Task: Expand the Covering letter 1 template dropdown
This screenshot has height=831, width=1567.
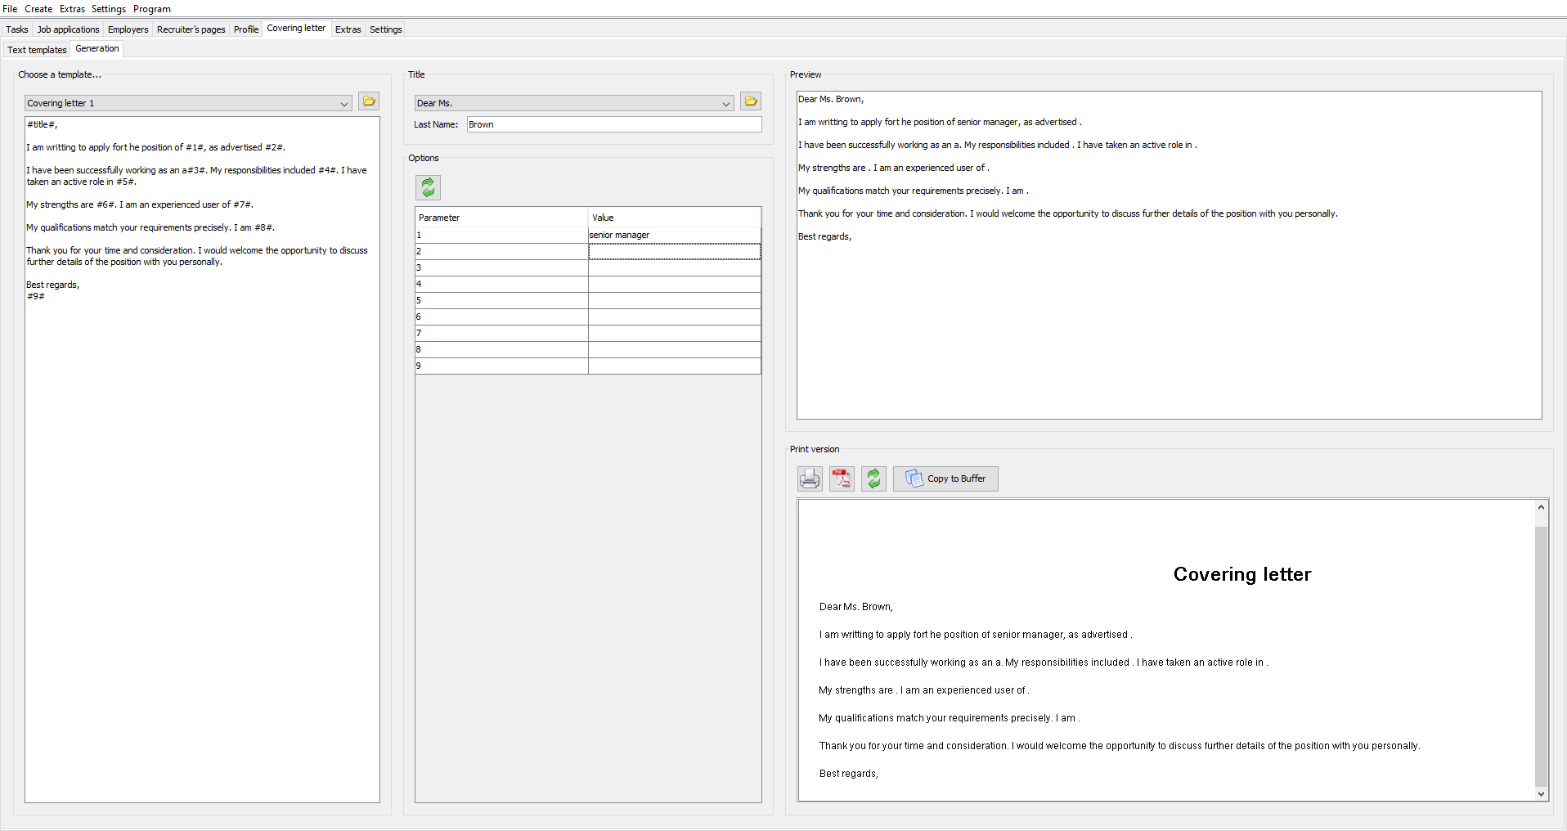Action: click(188, 103)
